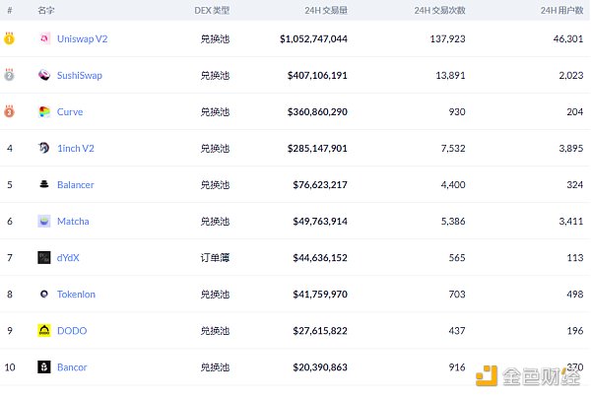Open the Uniswap V2 link

82,39
